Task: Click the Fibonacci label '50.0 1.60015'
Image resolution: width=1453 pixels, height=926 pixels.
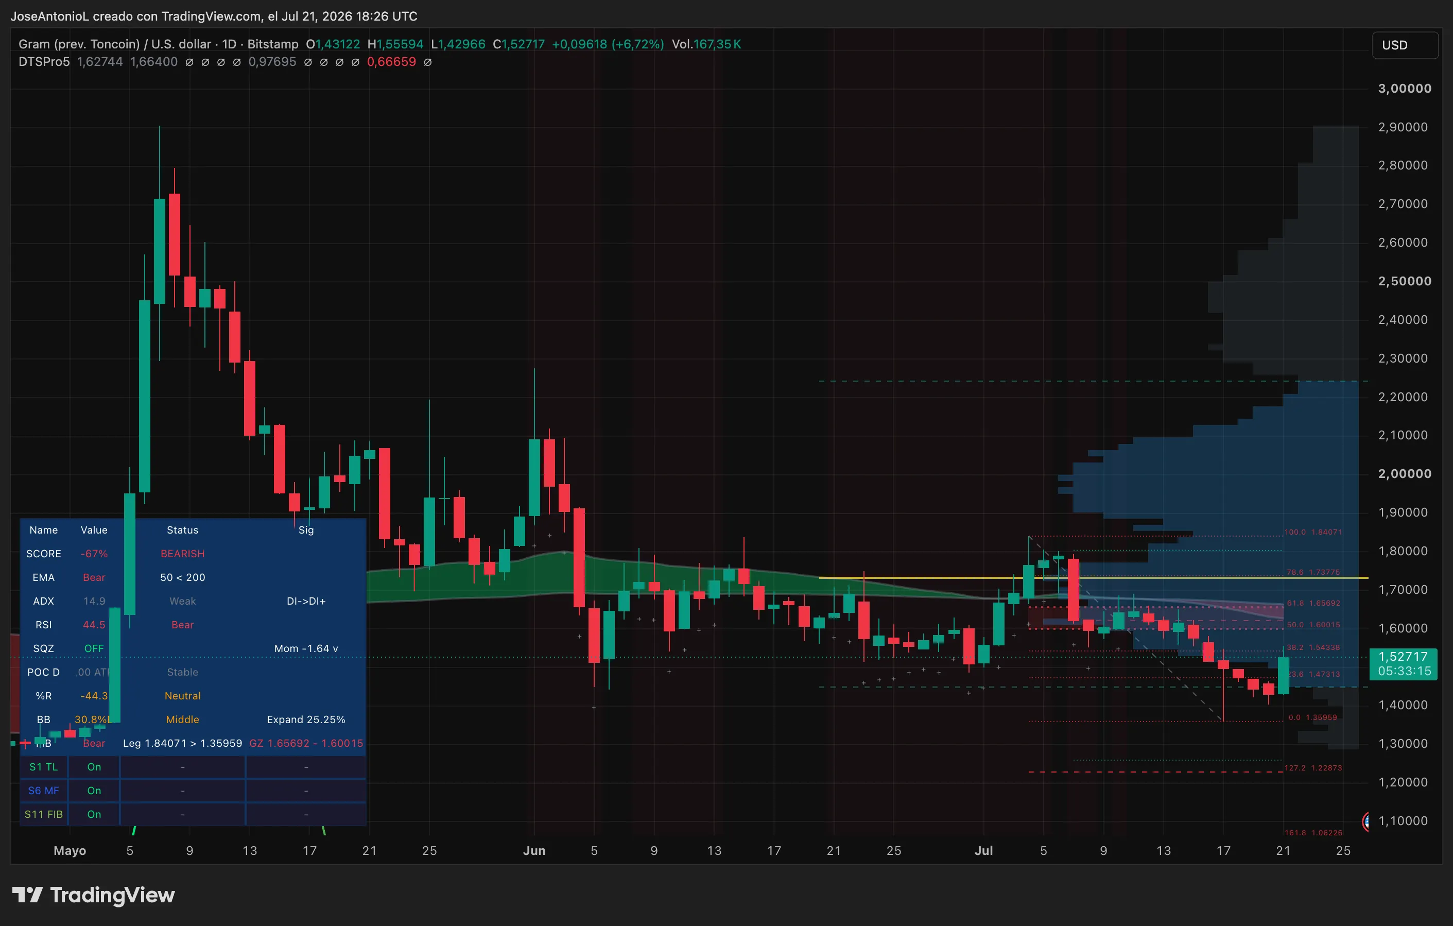Action: (1313, 624)
